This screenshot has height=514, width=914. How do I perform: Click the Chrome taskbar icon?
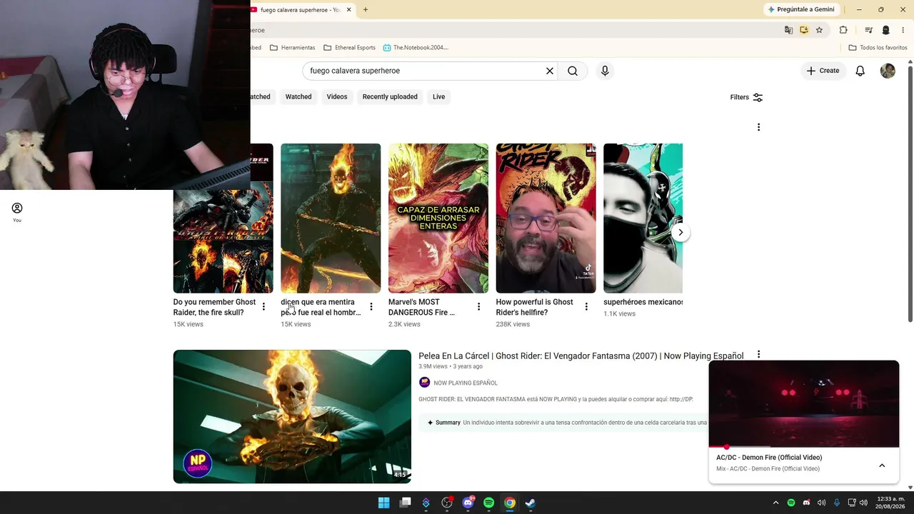(x=510, y=503)
